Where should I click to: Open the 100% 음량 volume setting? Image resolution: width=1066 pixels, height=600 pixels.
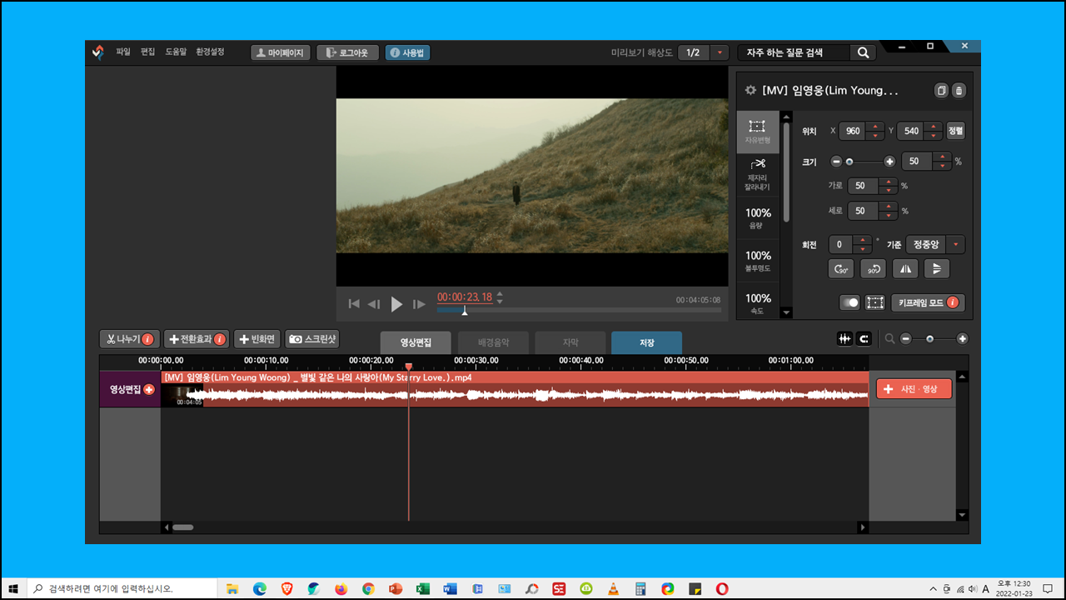(x=757, y=218)
